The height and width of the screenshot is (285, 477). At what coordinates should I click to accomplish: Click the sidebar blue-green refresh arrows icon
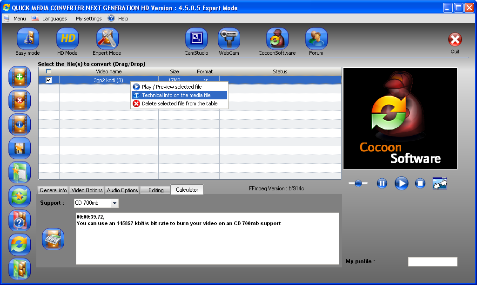pos(20,245)
